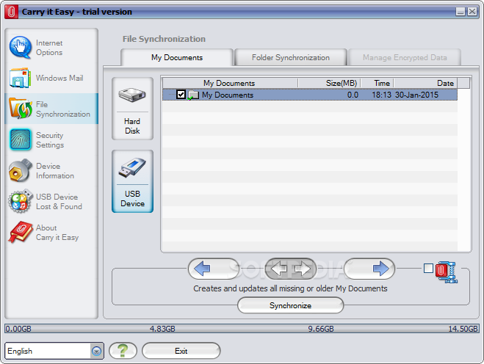Open the Windows Mail icon
This screenshot has width=484, height=364.
click(21, 78)
